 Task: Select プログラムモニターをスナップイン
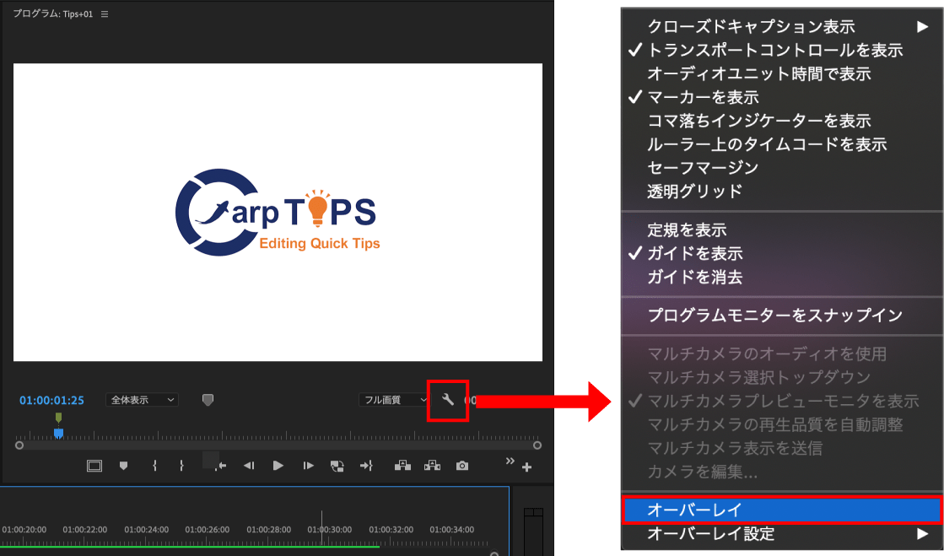(781, 315)
